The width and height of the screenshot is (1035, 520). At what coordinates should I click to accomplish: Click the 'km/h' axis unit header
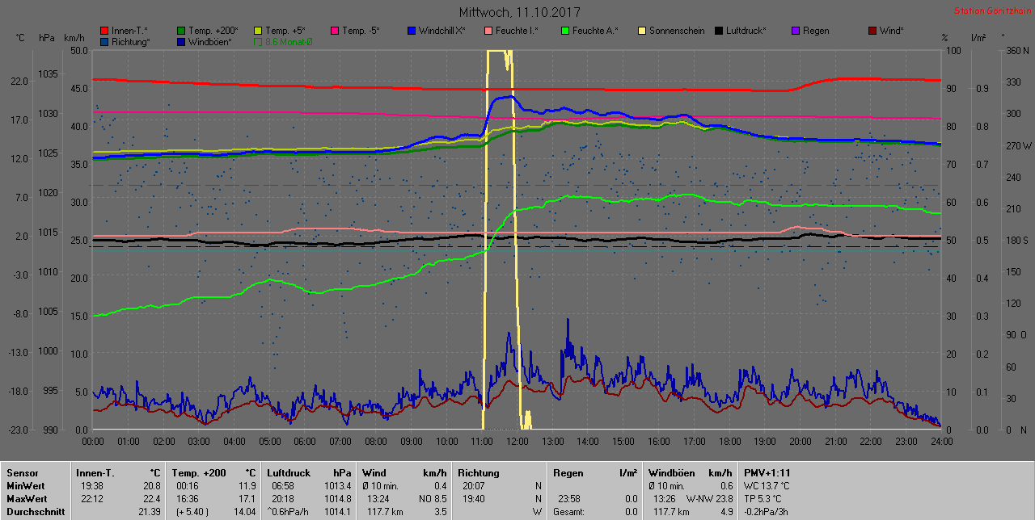pos(74,38)
